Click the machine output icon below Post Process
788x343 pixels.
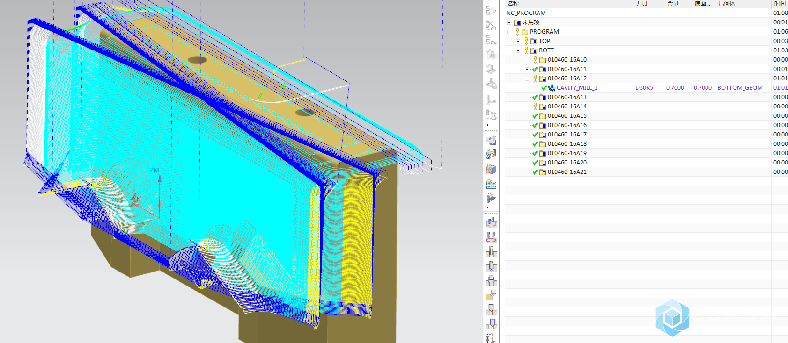[x=491, y=114]
